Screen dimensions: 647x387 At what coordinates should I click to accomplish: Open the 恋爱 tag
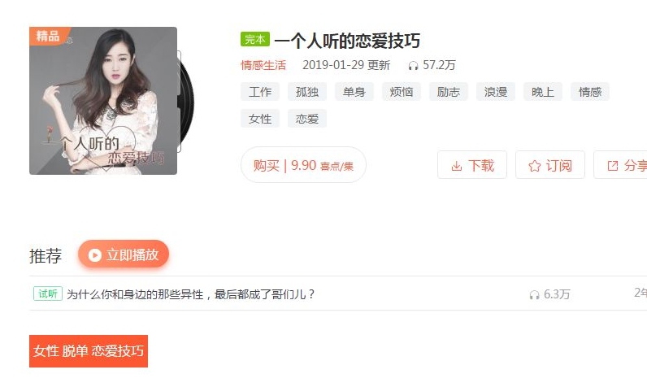tap(307, 119)
